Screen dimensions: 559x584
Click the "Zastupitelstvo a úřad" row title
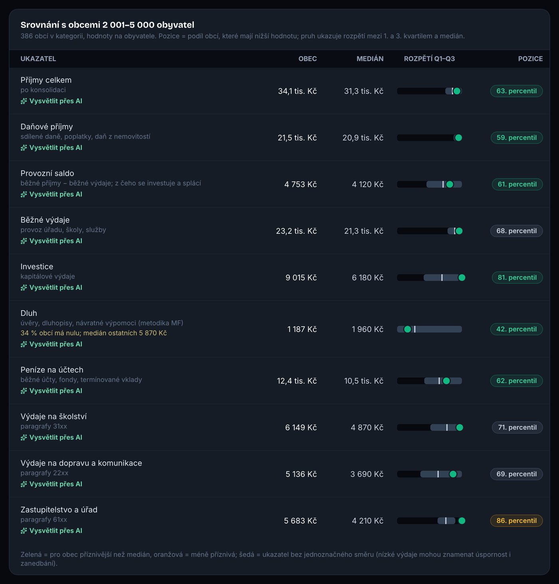pos(59,510)
